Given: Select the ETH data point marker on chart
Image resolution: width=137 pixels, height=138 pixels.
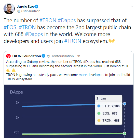Looking at the screenshot, I should 125,104.
